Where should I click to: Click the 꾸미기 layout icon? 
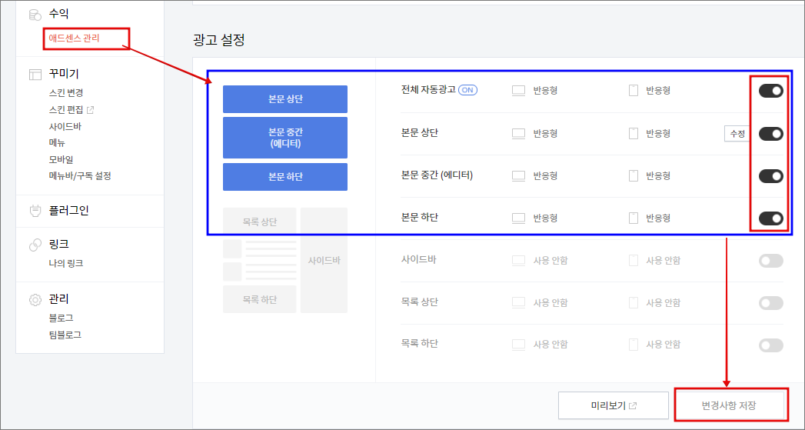point(35,75)
